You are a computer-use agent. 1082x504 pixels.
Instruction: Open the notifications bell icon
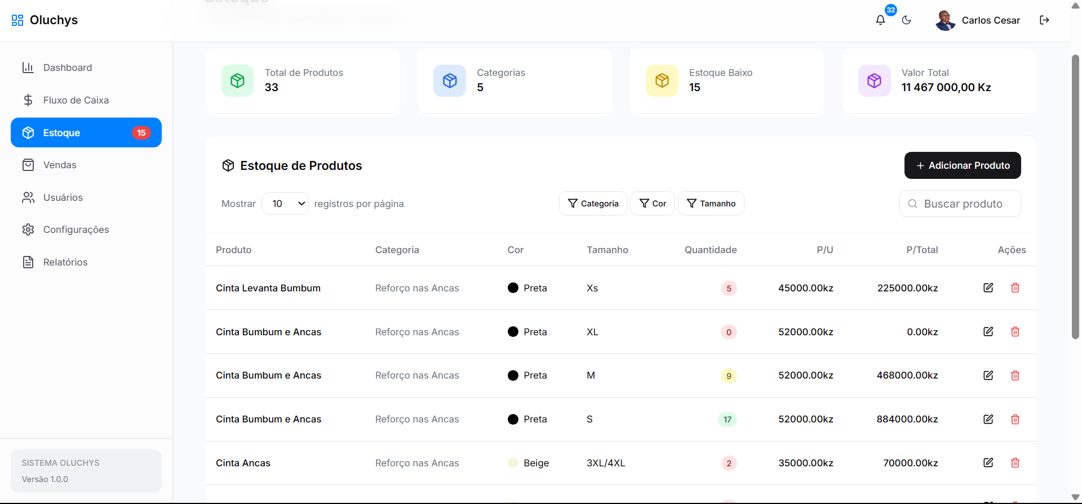pyautogui.click(x=880, y=20)
